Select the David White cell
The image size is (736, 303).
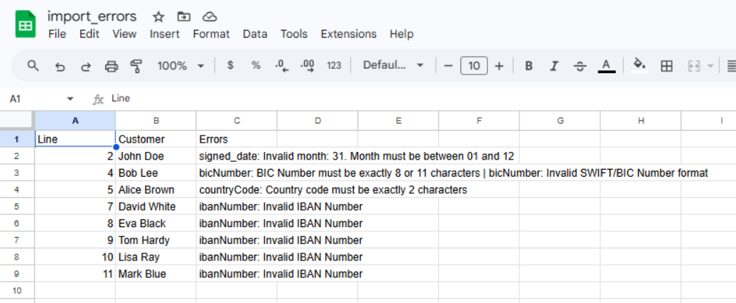click(x=156, y=206)
